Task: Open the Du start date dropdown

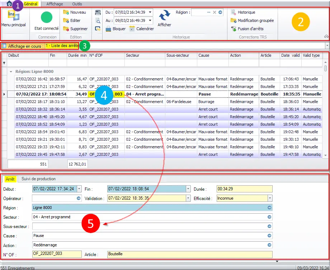Action: click(150, 12)
